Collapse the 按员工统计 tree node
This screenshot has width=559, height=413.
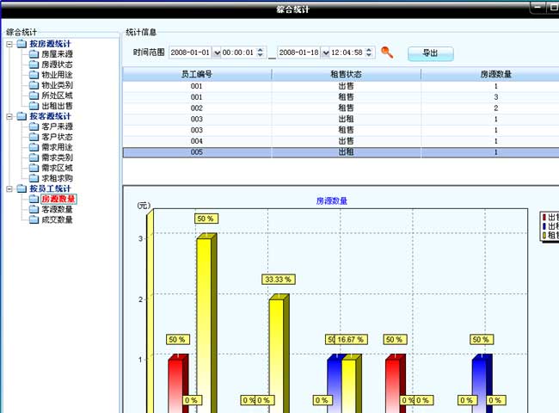pos(10,188)
